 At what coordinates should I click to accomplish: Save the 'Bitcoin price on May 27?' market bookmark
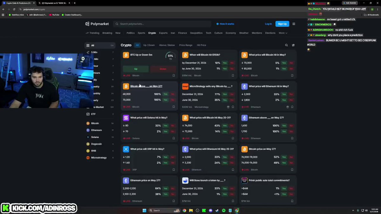(x=292, y=170)
